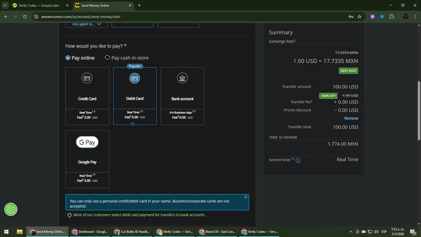This screenshot has width=421, height=237.
Task: Open the purple extension icon
Action: [x=373, y=17]
